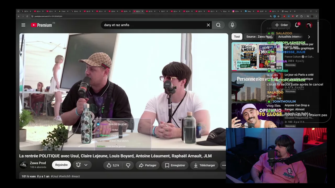
Task: Click the '101 k vues' view count text
Action: [x=29, y=177]
